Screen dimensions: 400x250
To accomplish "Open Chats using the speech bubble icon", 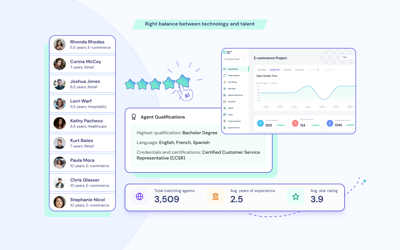I will point(224,114).
